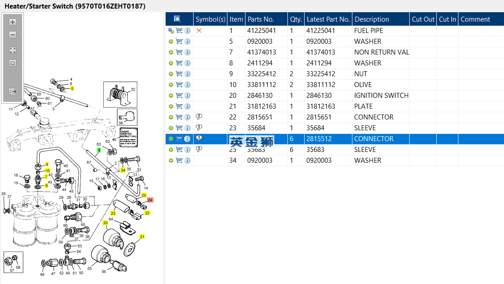This screenshot has width=504, height=284.
Task: Sort by Parts No. column header
Action: [x=267, y=19]
